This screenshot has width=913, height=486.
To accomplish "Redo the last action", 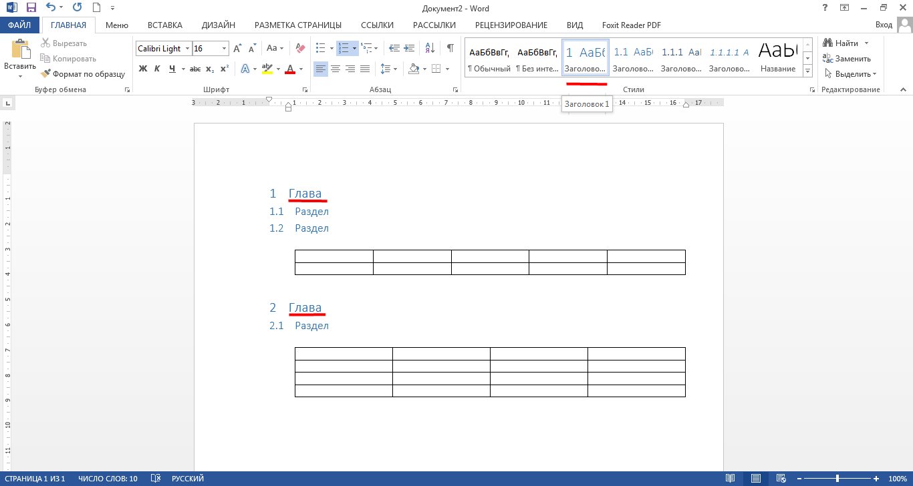I will click(x=77, y=8).
